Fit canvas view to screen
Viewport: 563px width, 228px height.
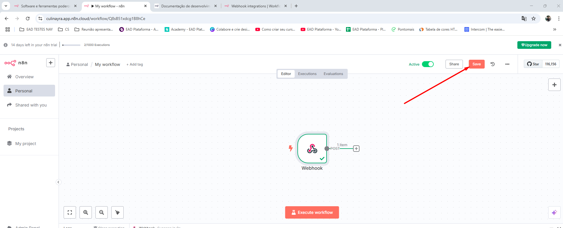coord(70,212)
